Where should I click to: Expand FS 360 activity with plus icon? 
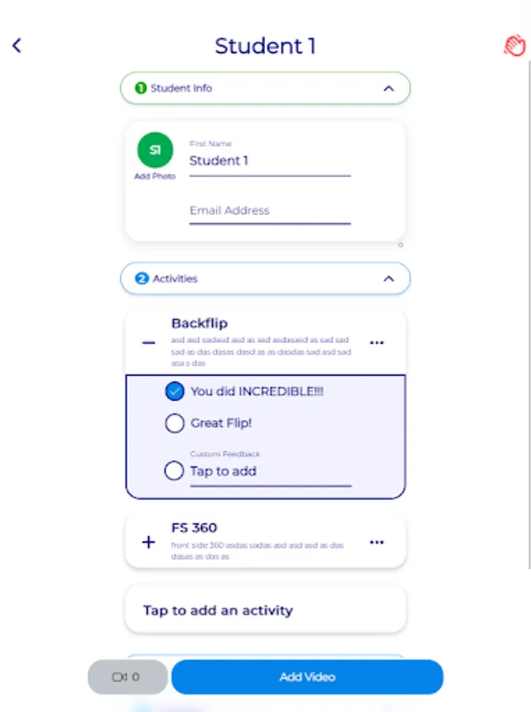click(x=148, y=542)
